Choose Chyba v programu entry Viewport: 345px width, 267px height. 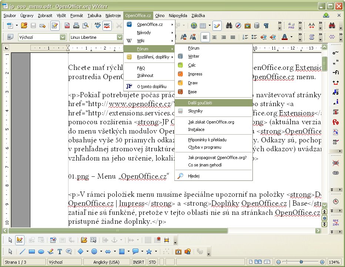pos(214,148)
